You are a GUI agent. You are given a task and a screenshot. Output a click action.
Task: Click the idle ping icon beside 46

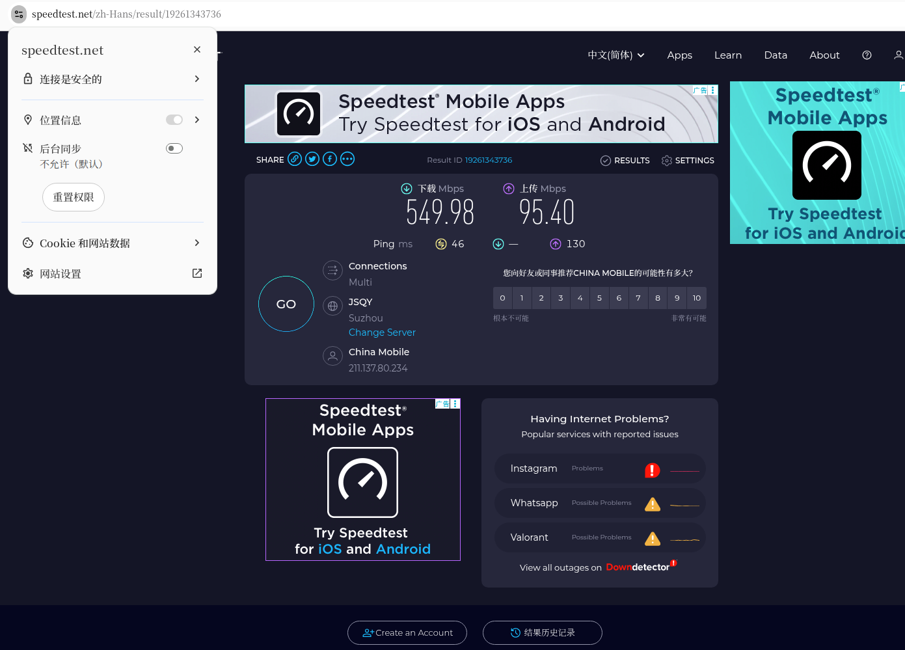pos(441,244)
